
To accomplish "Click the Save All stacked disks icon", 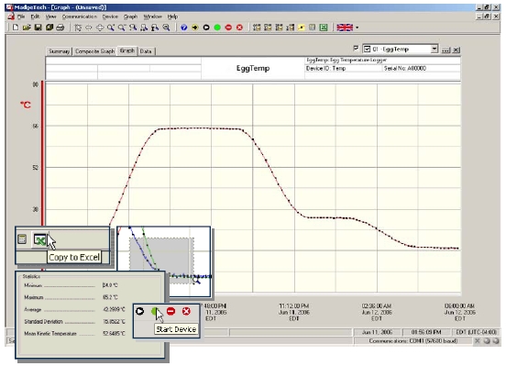I will 49,28.
